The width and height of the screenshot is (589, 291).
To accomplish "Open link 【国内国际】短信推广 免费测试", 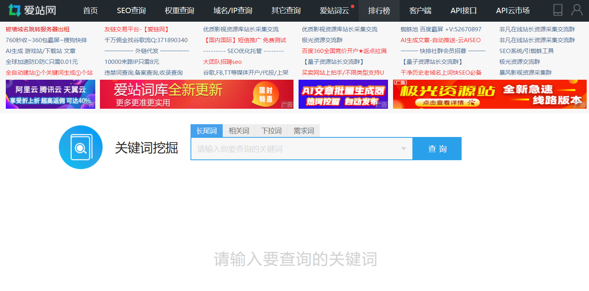I will (x=245, y=40).
